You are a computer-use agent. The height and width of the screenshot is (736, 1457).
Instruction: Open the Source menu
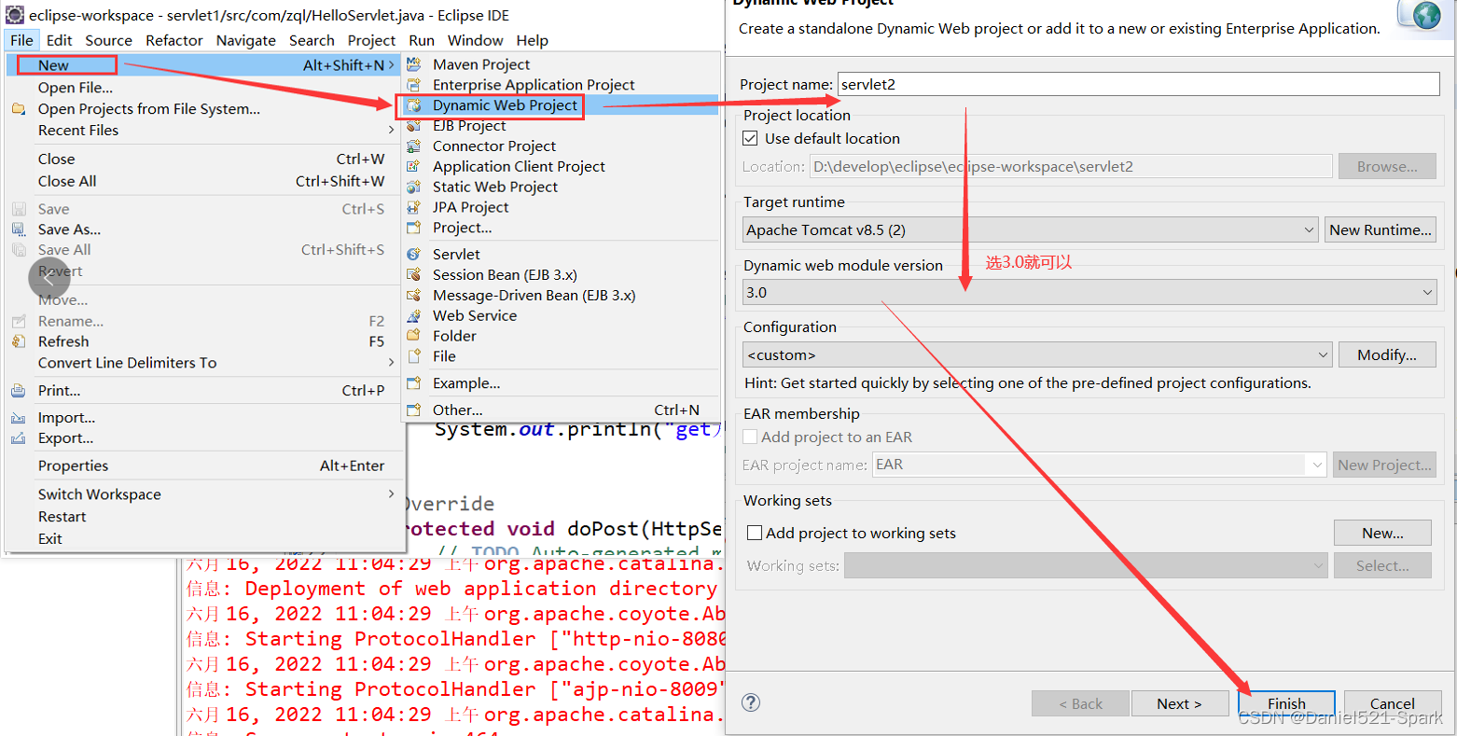click(108, 40)
